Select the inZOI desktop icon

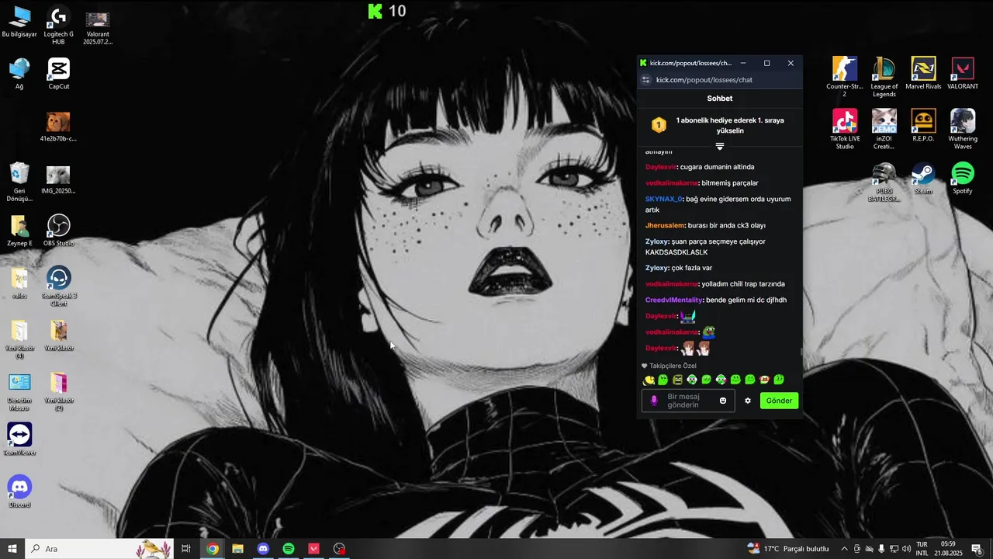(884, 129)
